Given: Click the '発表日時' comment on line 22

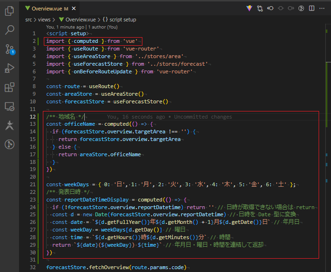Looking at the screenshot, I should (70, 192).
